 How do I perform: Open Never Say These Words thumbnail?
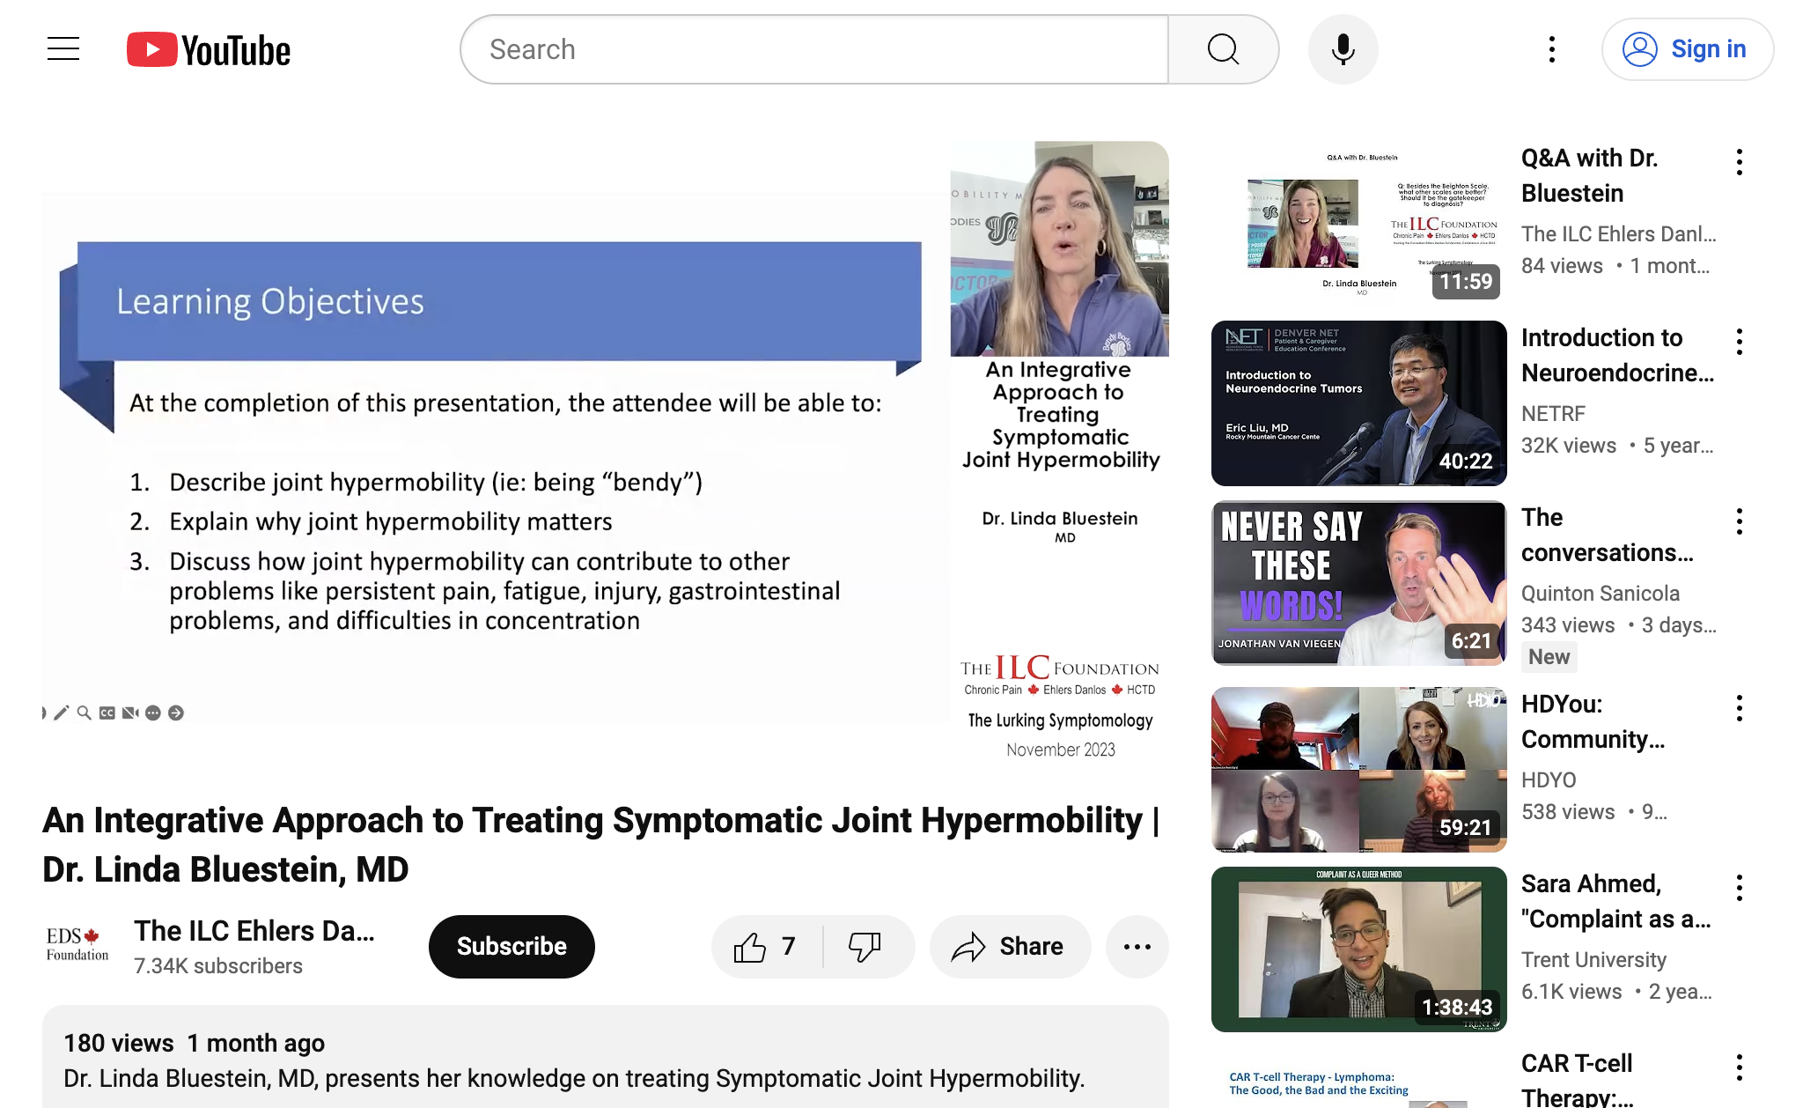[1358, 583]
